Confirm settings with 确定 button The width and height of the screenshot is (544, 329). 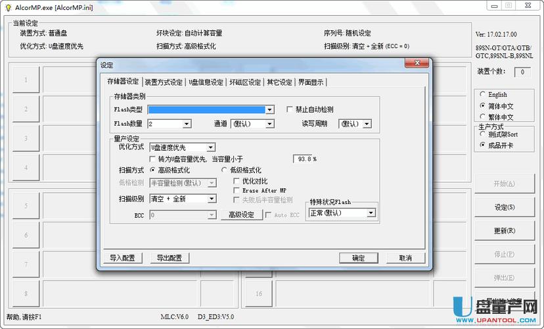coord(358,258)
